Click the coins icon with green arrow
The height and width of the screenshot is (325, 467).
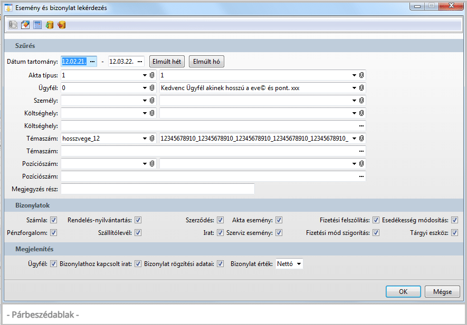click(x=50, y=25)
